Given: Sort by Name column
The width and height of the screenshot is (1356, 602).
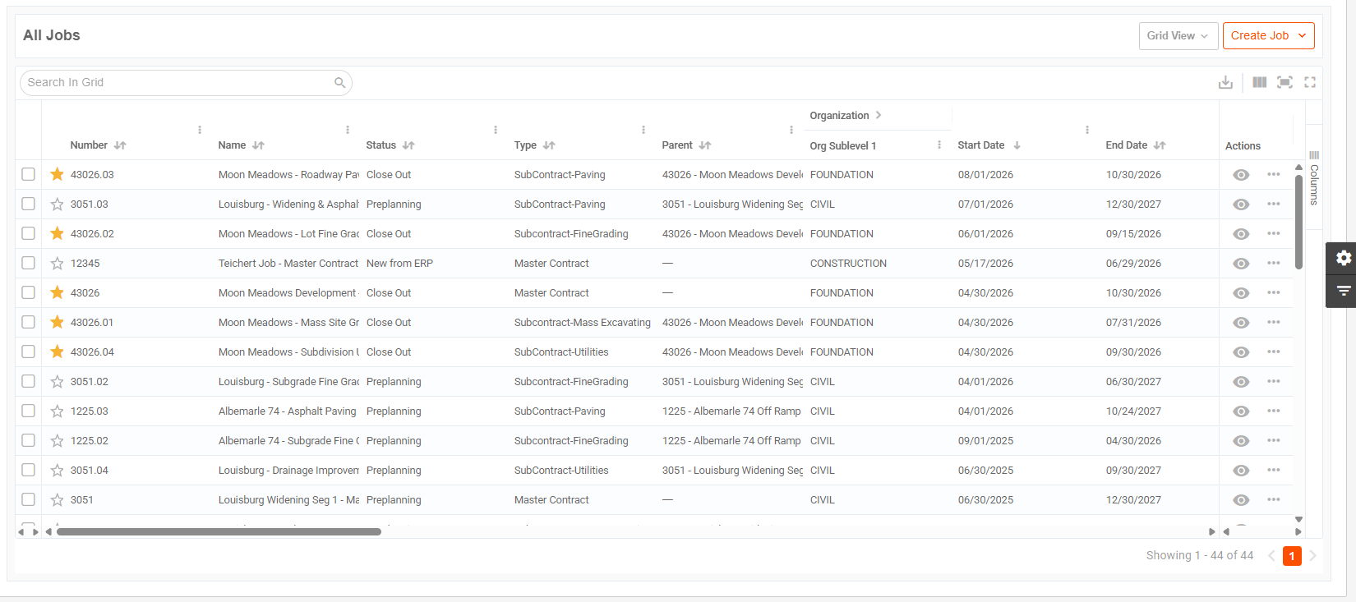Looking at the screenshot, I should coord(259,145).
